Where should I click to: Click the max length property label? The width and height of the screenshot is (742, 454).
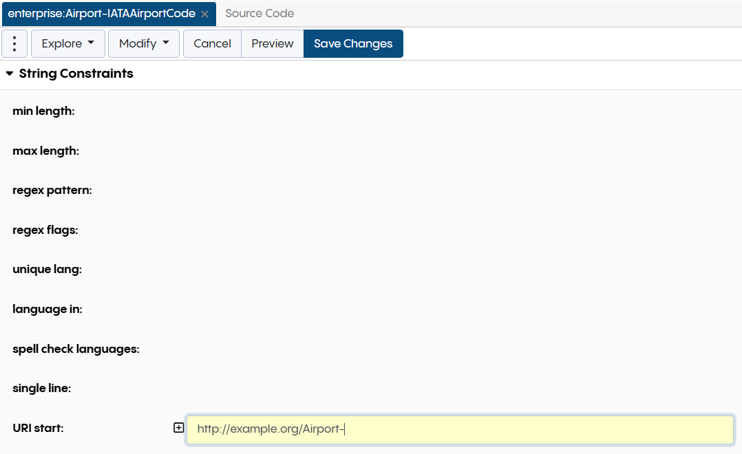pyautogui.click(x=45, y=151)
